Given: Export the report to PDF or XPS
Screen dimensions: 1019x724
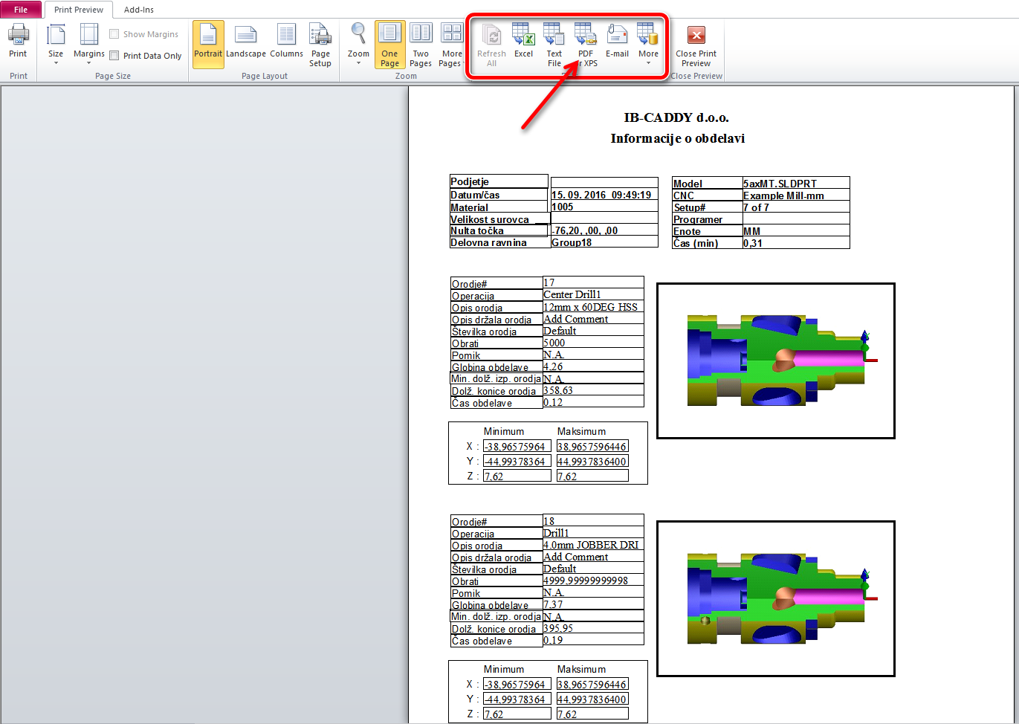Looking at the screenshot, I should pyautogui.click(x=586, y=45).
